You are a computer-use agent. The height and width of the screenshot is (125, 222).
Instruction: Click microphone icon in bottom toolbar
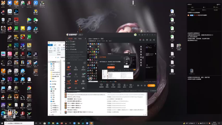124,86
